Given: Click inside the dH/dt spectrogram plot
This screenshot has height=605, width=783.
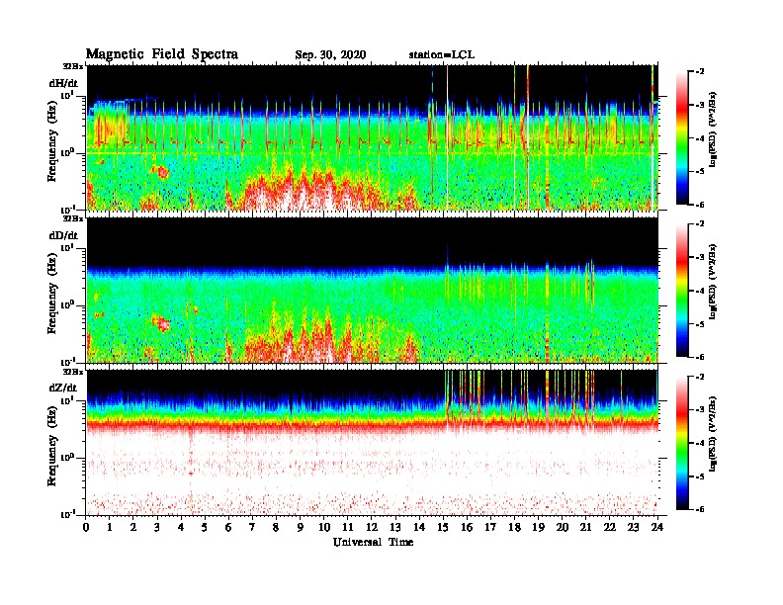Looking at the screenshot, I should pyautogui.click(x=373, y=137).
